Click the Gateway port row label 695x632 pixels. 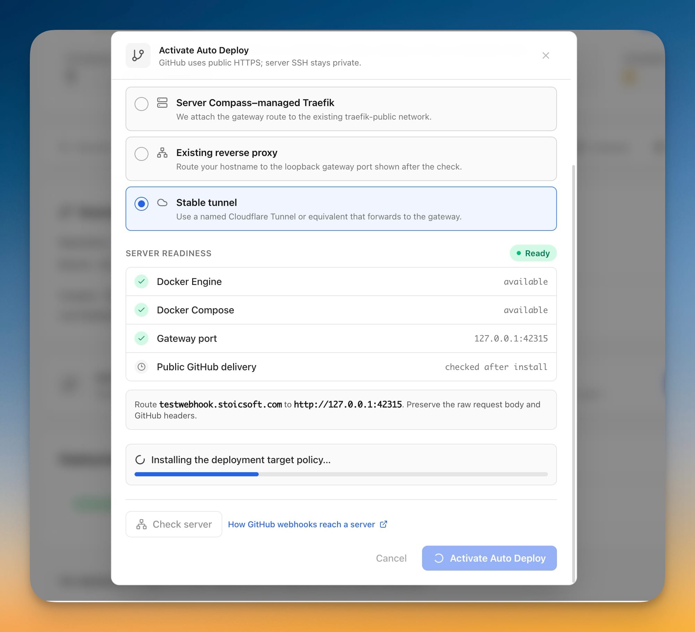(x=187, y=338)
